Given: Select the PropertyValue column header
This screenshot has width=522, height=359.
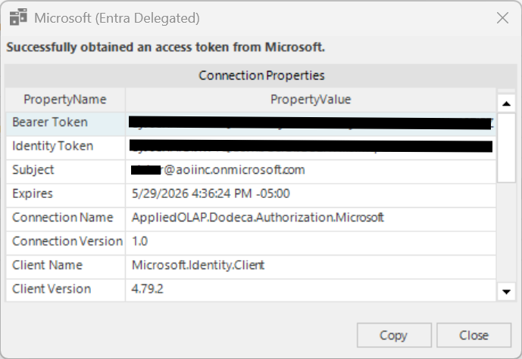Looking at the screenshot, I should [311, 99].
